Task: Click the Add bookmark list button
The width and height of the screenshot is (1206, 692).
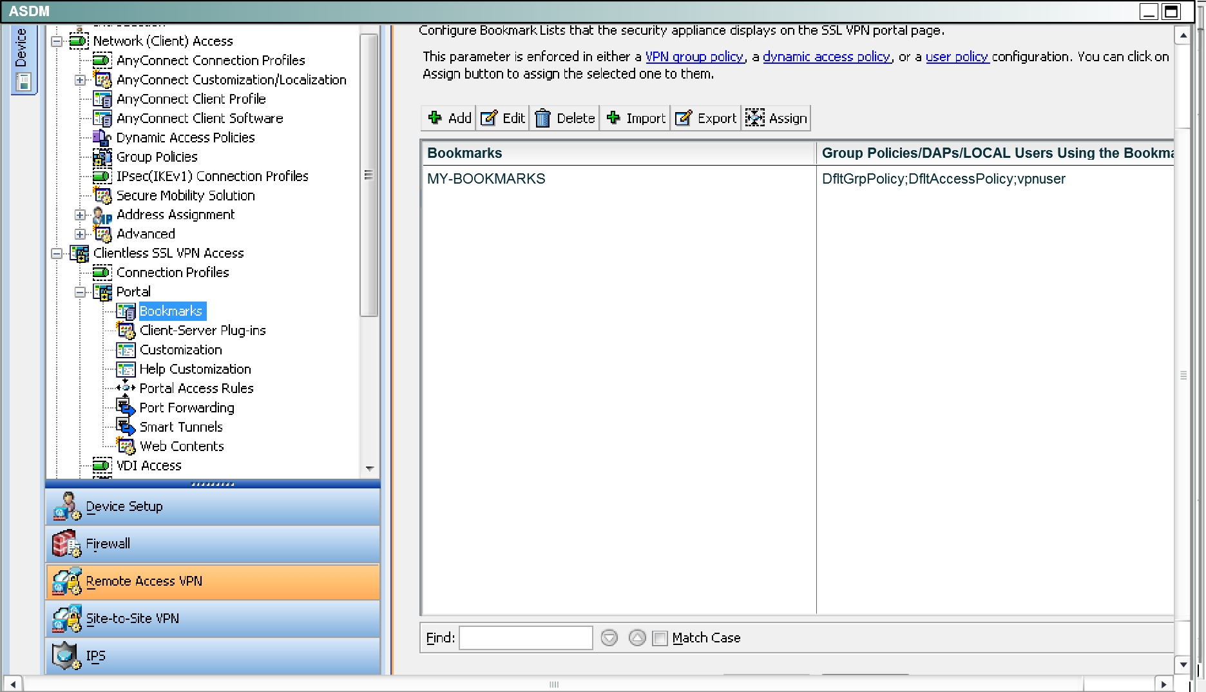Action: click(450, 118)
